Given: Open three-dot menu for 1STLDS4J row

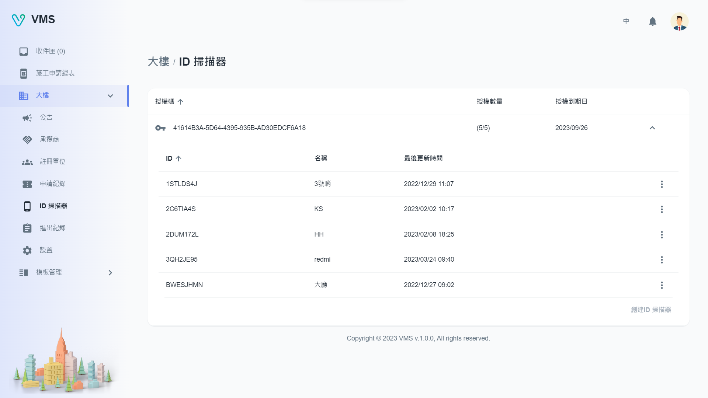Looking at the screenshot, I should click(662, 184).
